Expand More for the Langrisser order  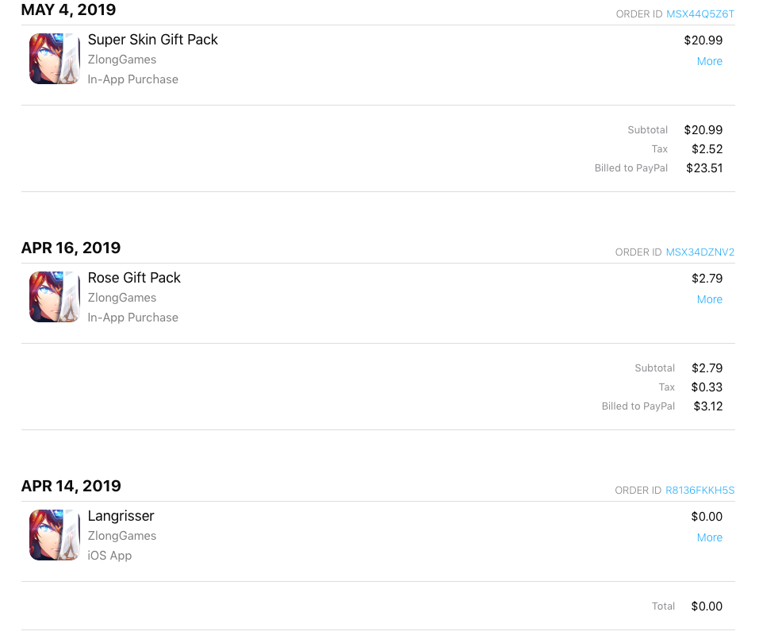pos(709,537)
